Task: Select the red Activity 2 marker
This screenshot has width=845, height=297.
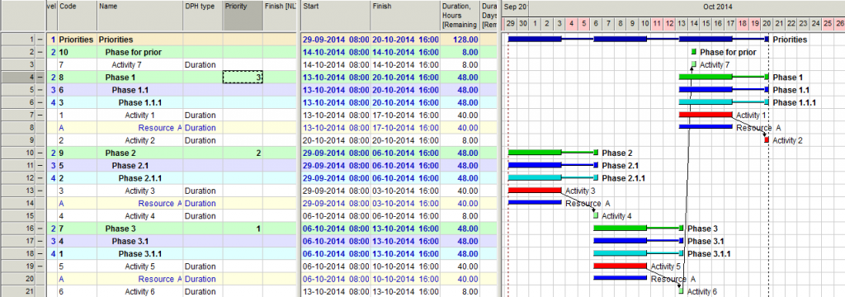Action: [x=767, y=139]
